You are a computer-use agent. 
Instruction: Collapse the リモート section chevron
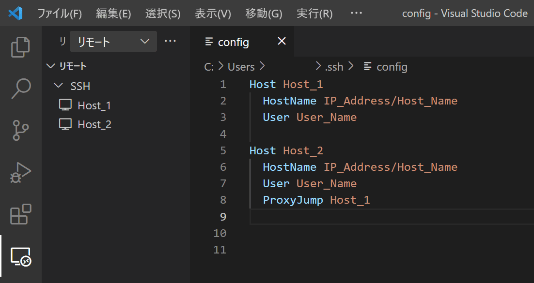pos(50,66)
